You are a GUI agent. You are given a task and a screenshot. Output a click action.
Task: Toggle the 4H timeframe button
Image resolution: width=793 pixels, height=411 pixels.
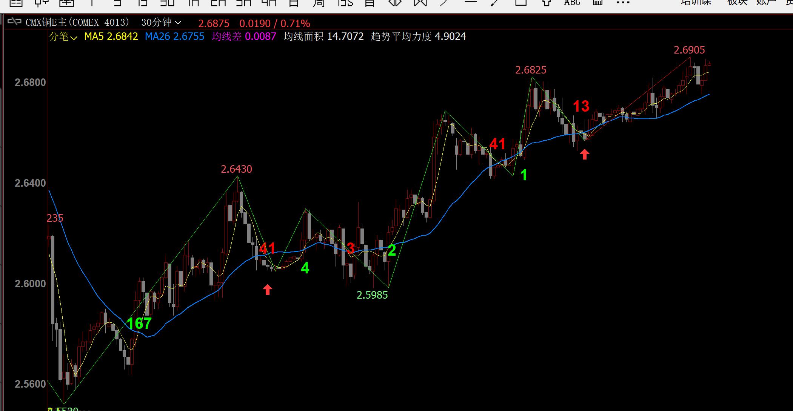269,3
